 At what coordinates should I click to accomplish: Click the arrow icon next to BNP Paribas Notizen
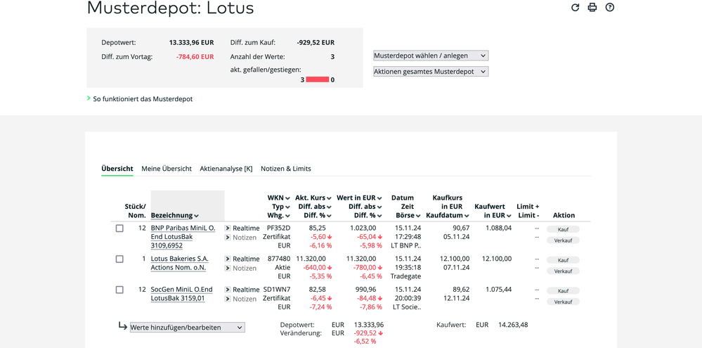point(228,238)
